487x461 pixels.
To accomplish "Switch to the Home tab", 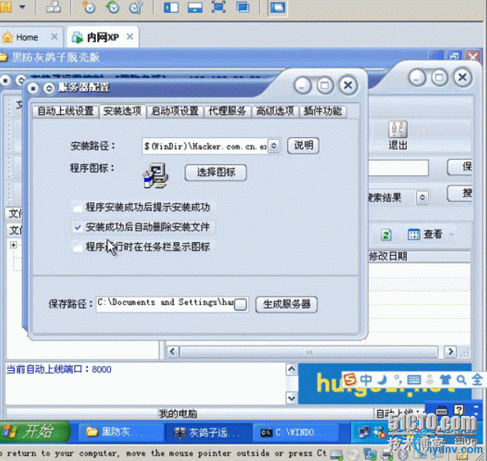I will pos(27,38).
